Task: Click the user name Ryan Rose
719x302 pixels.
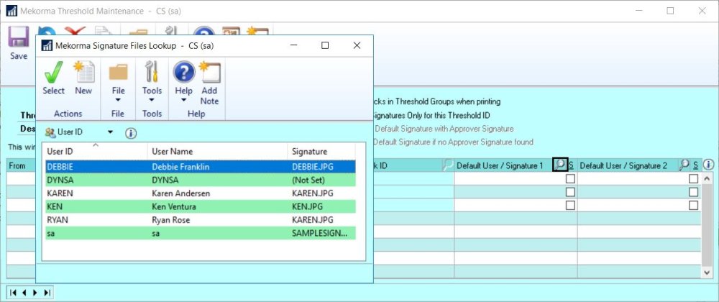Action: (x=170, y=220)
